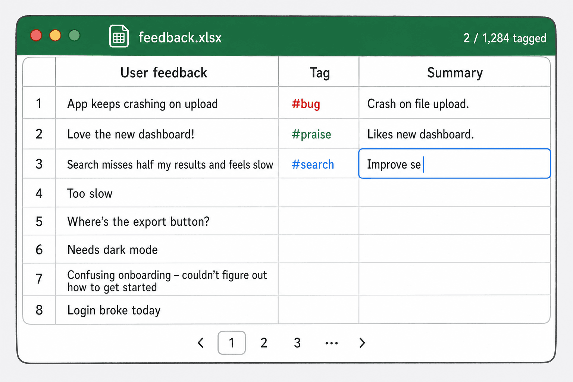Click the #bug tag in row 1
Screen dimensions: 573x382
[x=306, y=104]
